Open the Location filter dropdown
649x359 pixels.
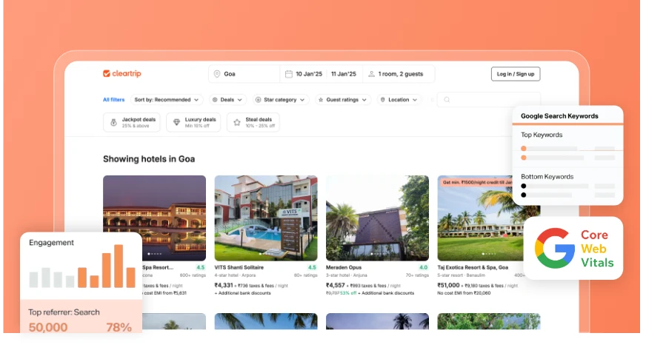pyautogui.click(x=399, y=100)
